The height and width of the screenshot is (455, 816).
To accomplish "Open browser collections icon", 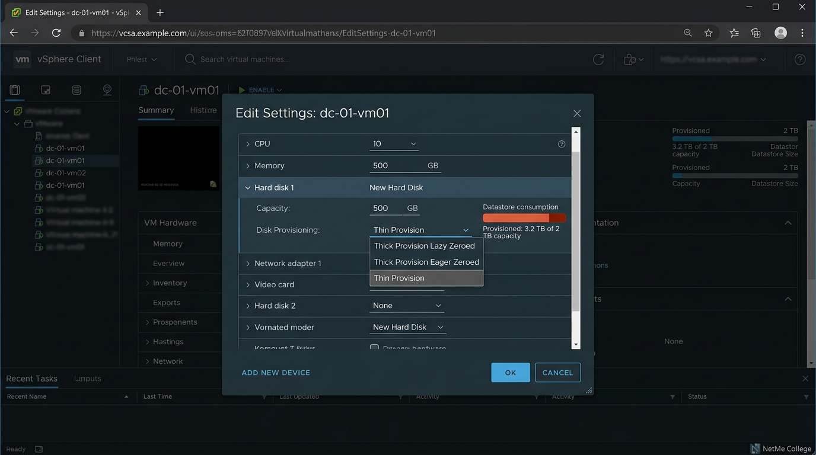I will [756, 33].
